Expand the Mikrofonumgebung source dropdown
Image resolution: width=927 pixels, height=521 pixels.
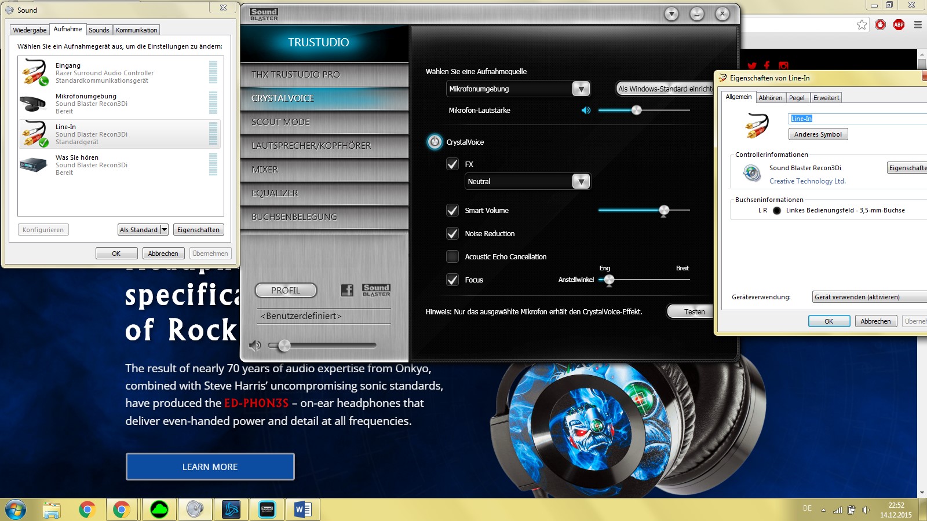click(x=581, y=89)
